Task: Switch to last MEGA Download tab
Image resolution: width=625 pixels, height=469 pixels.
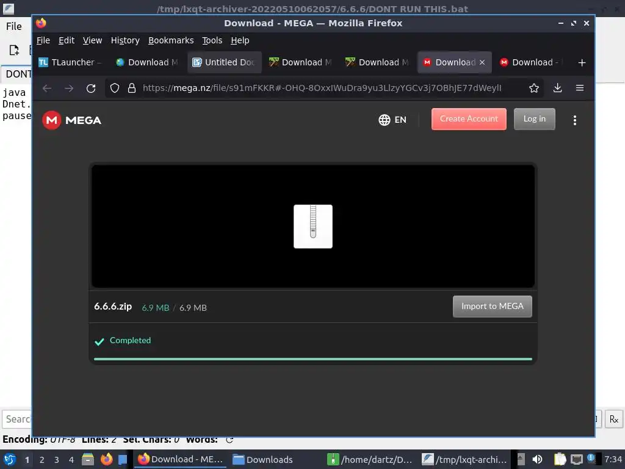Action: (x=532, y=63)
